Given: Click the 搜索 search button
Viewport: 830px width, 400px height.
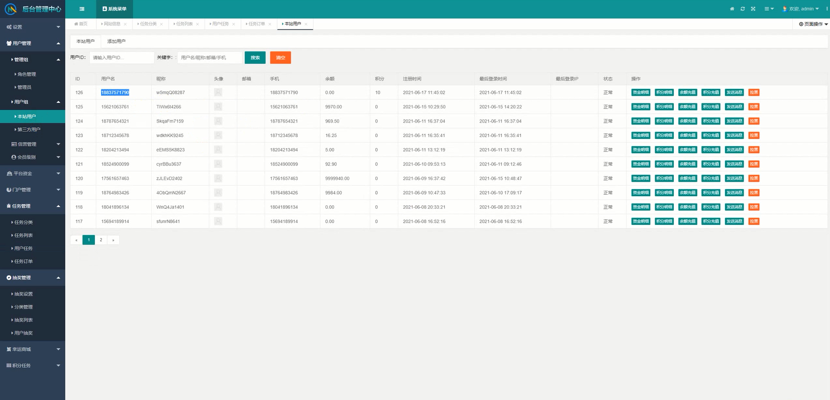Looking at the screenshot, I should point(255,58).
